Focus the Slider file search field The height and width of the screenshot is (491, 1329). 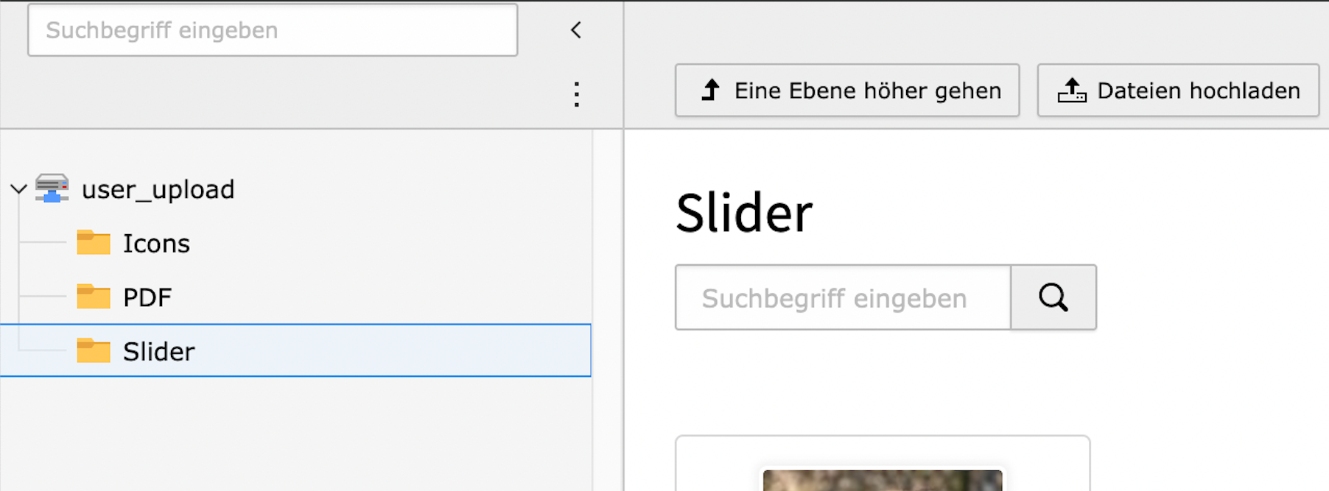pyautogui.click(x=843, y=297)
